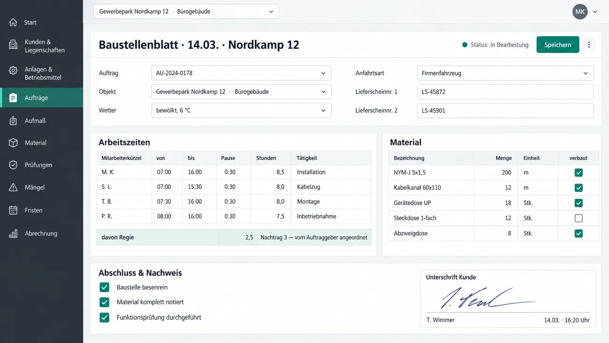Uncheck Baustelle besenrein
Image resolution: width=609 pixels, height=343 pixels.
point(104,287)
